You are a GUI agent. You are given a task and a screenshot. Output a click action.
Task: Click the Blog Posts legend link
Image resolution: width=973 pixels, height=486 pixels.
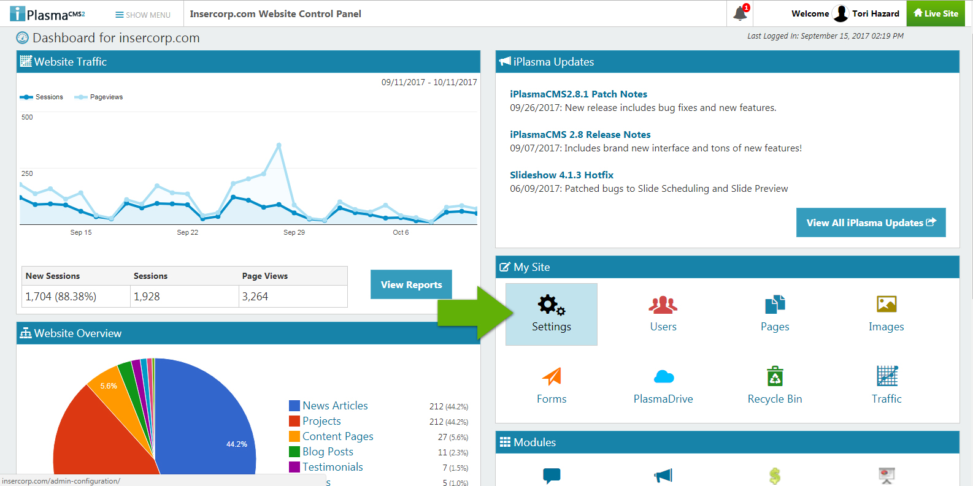tap(328, 452)
